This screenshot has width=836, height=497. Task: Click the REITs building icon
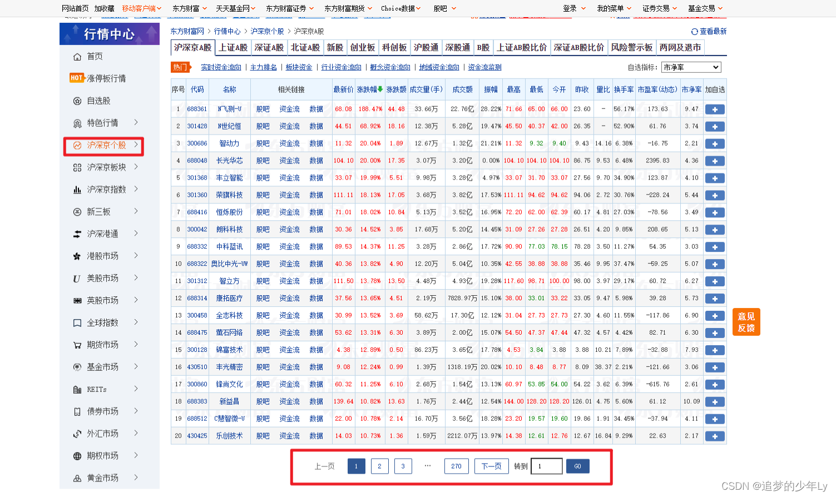[x=77, y=390]
